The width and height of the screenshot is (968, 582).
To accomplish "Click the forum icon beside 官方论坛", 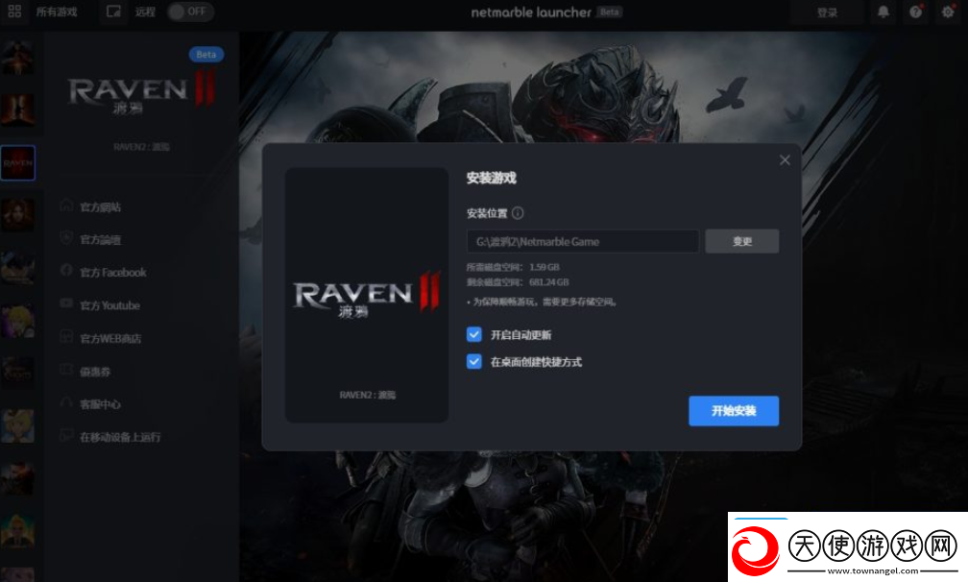I will click(x=66, y=237).
